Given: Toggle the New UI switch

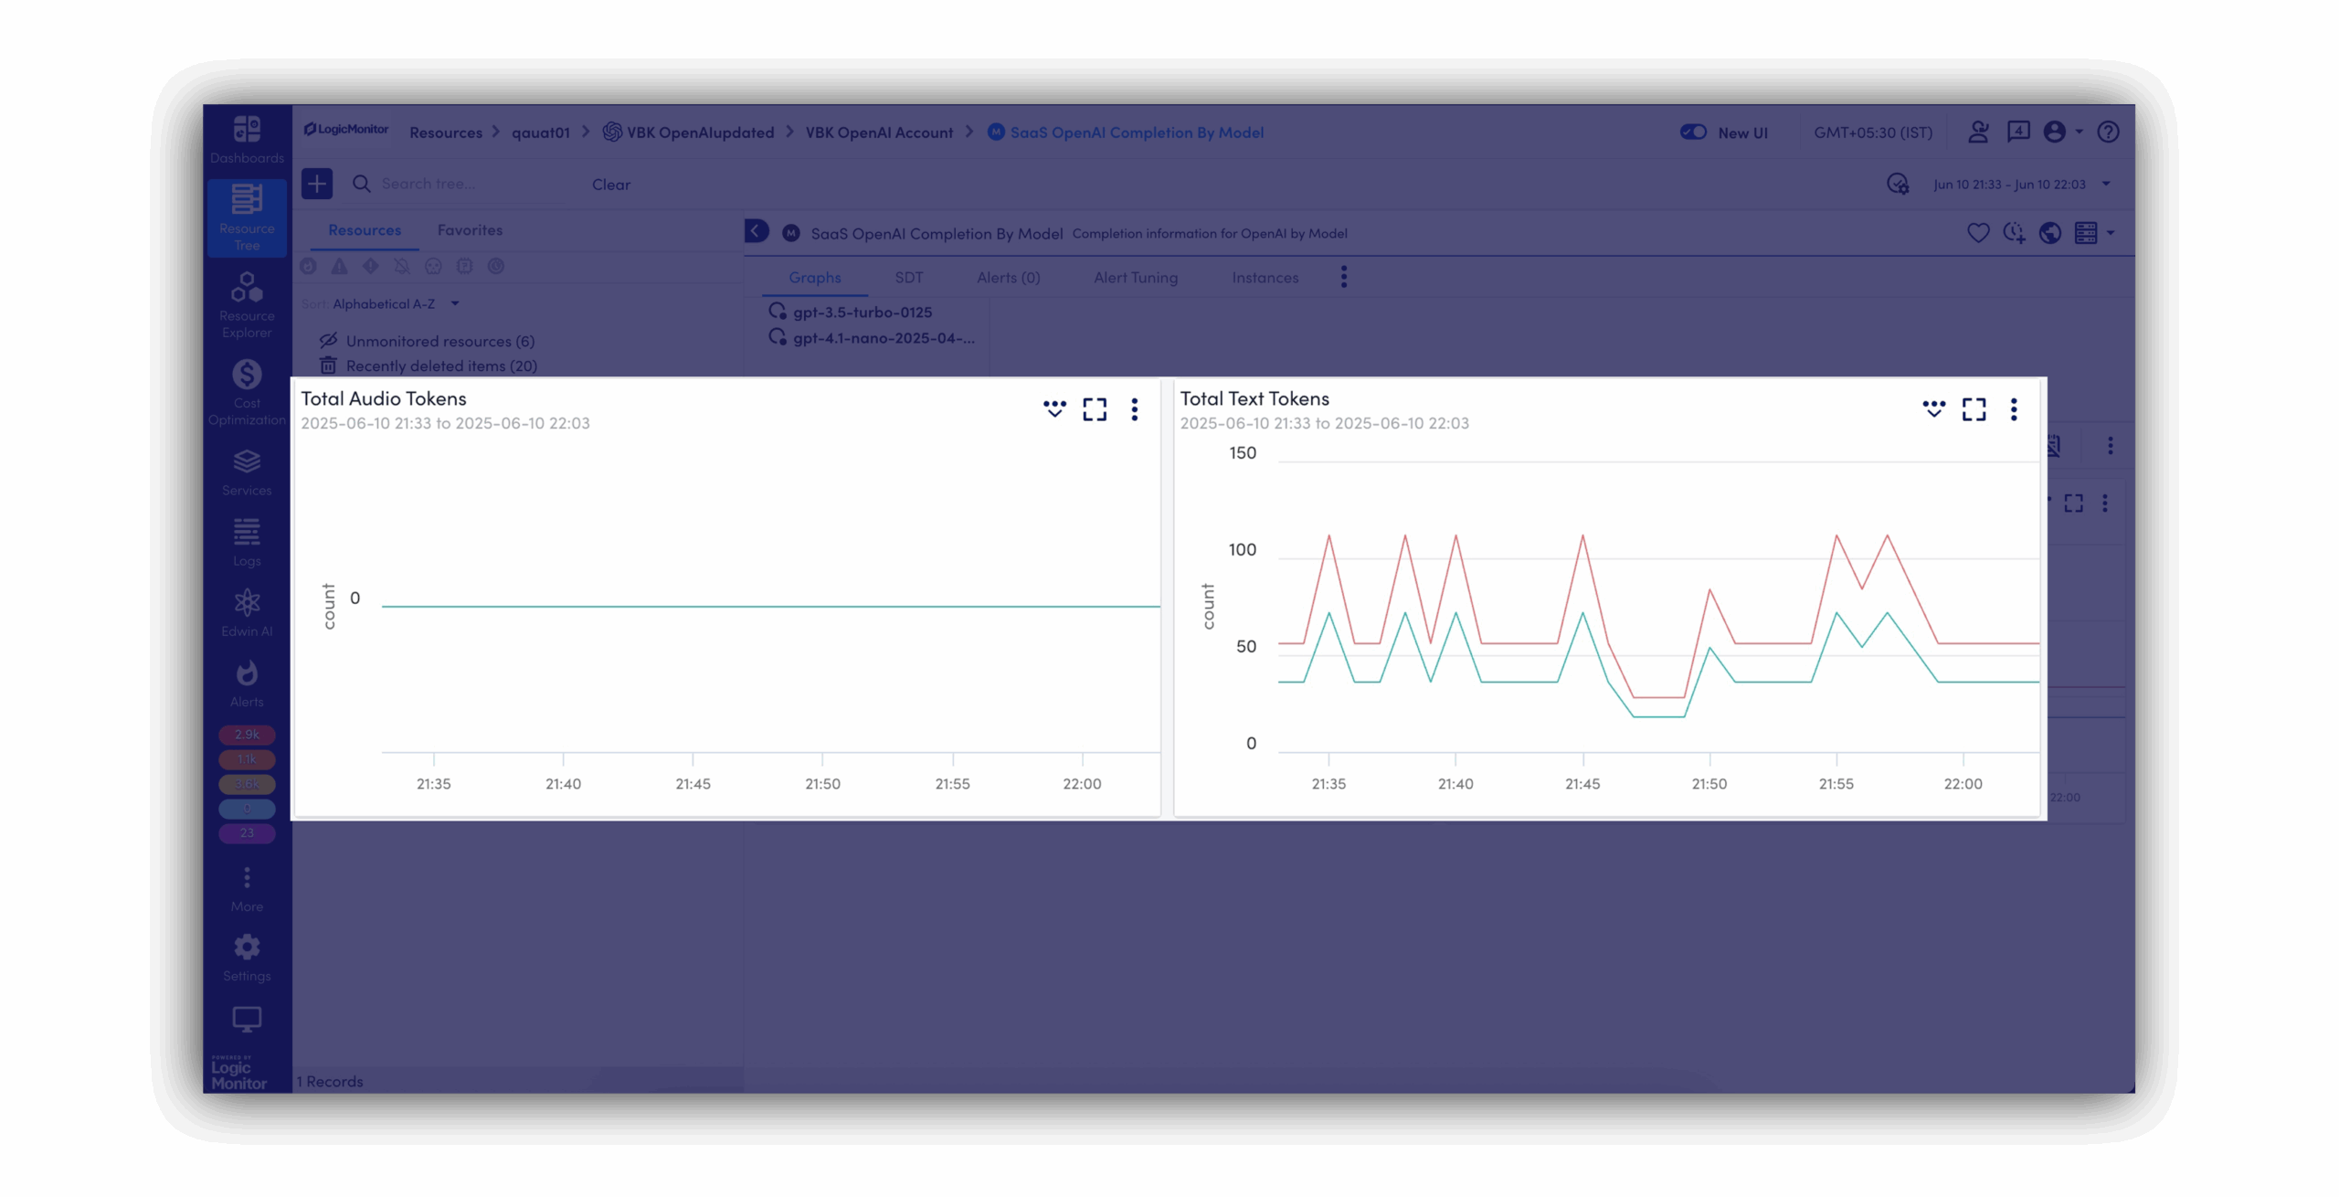Looking at the screenshot, I should tap(1693, 132).
